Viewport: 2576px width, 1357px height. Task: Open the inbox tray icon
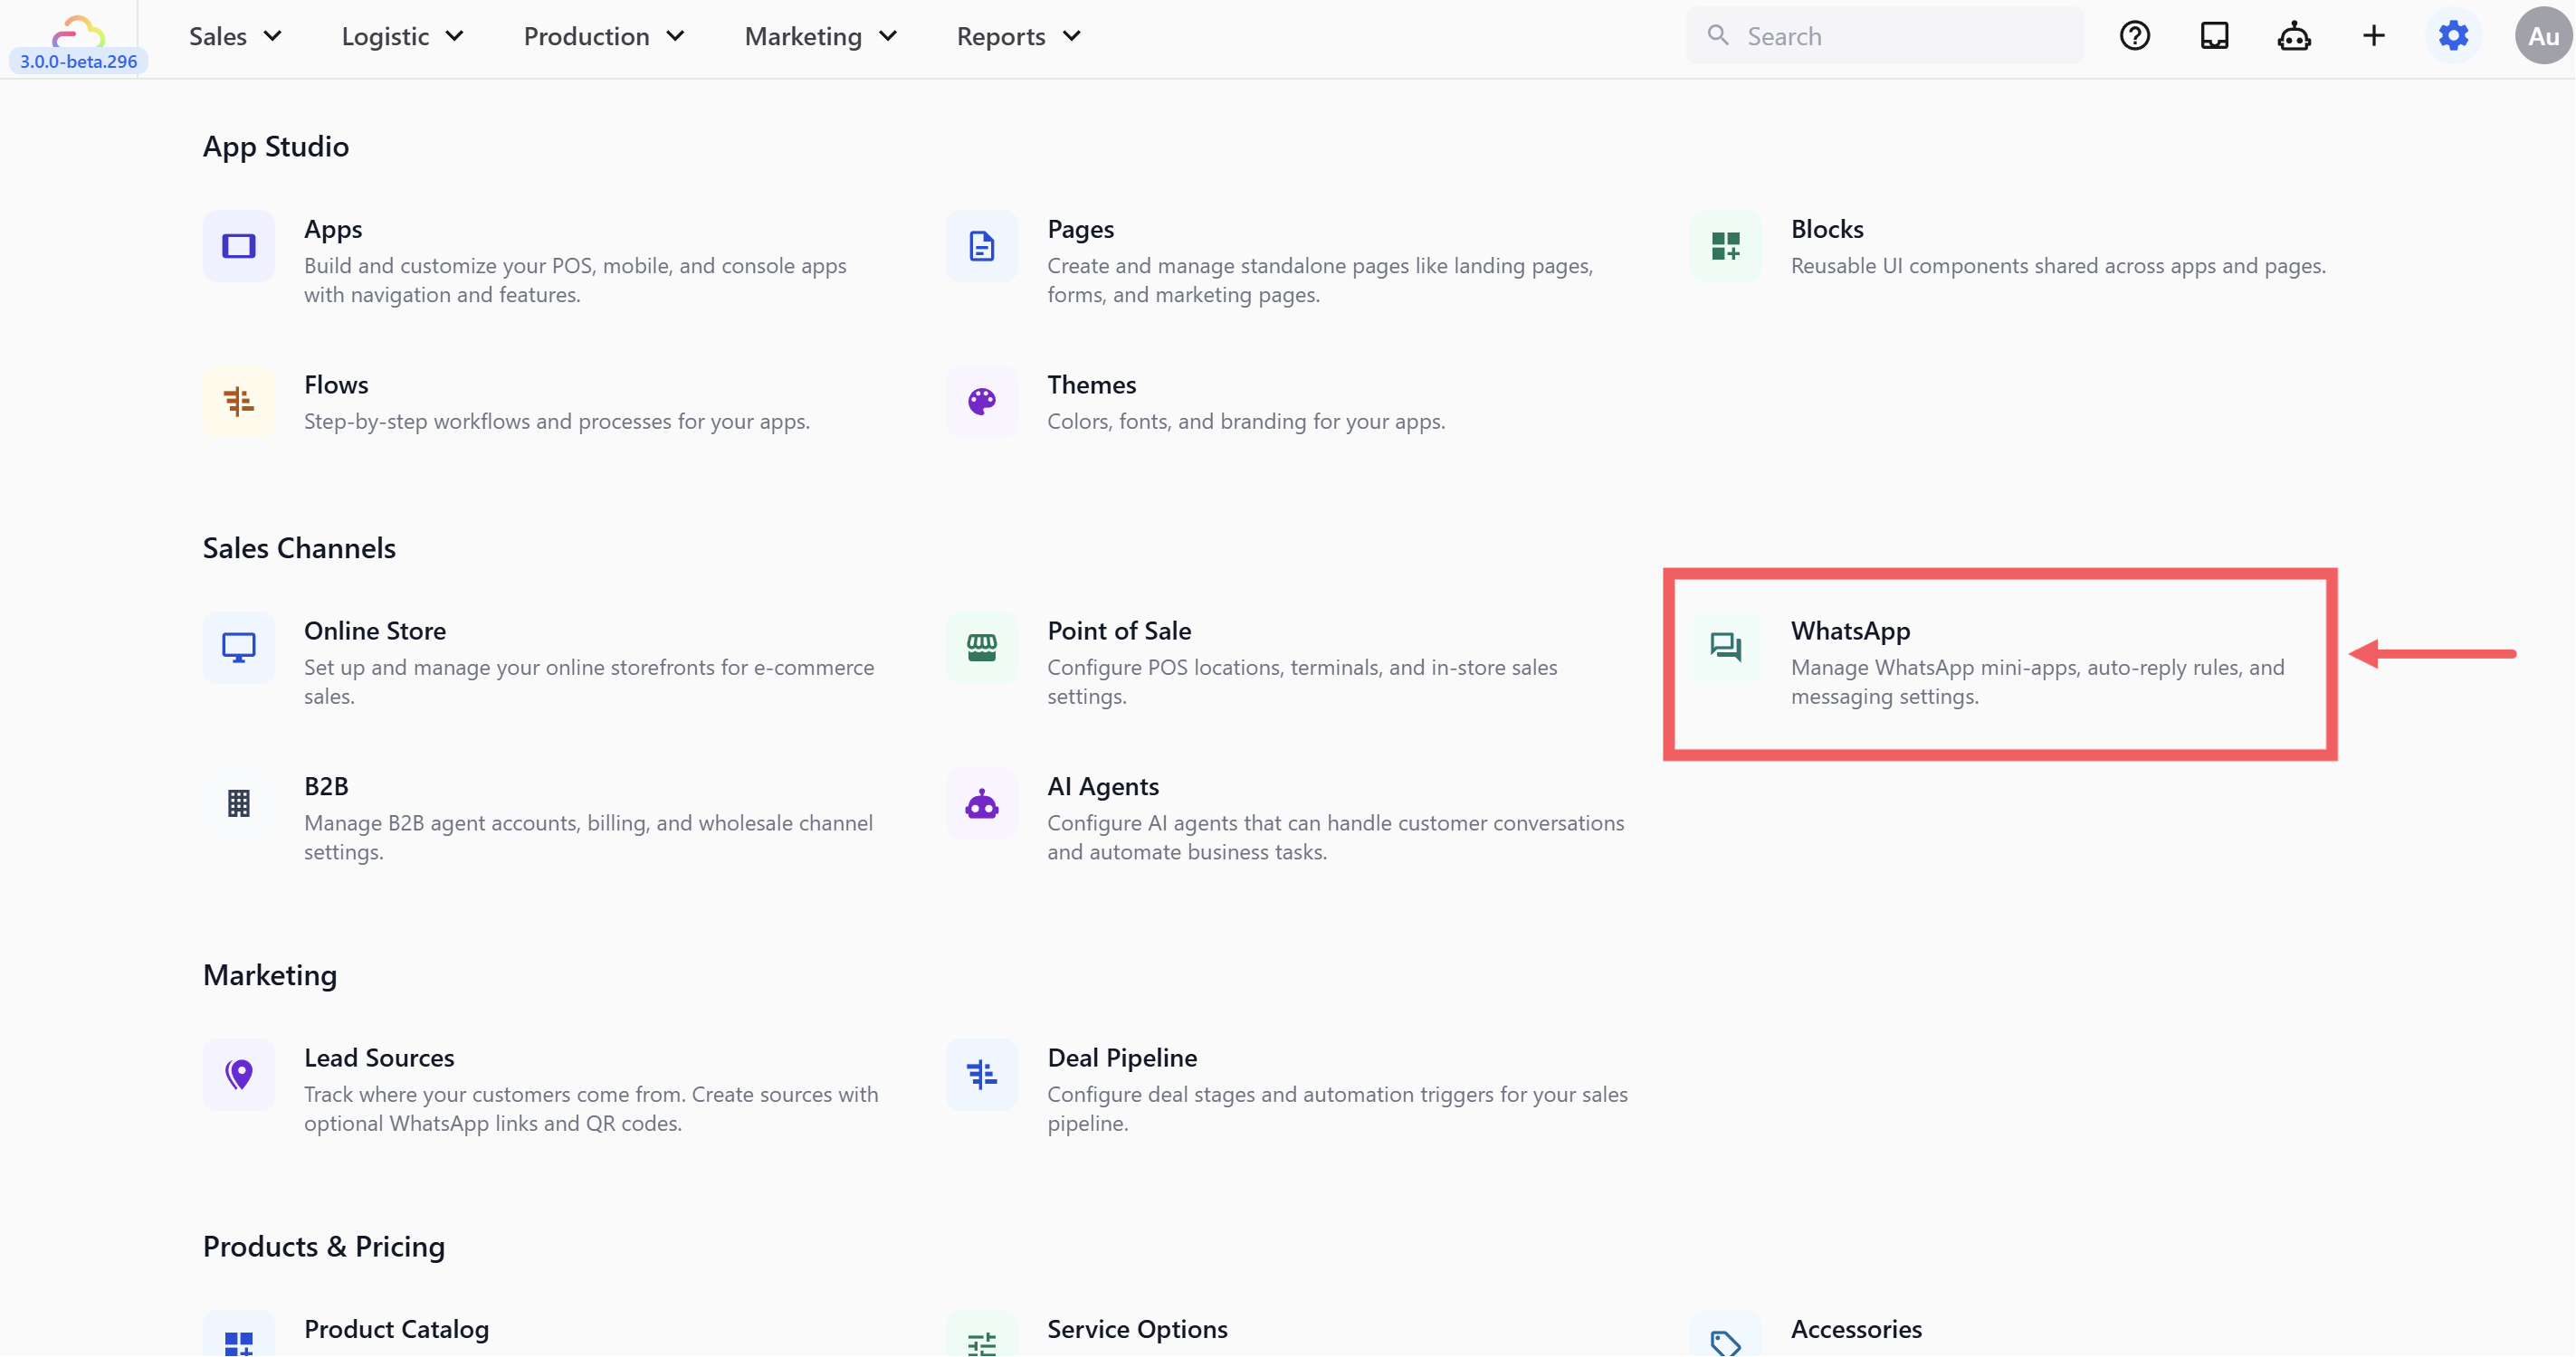[2214, 36]
